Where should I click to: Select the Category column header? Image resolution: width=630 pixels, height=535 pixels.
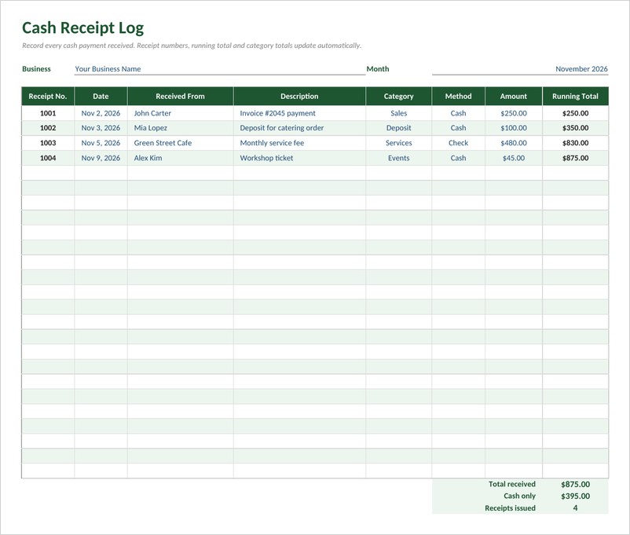[398, 96]
